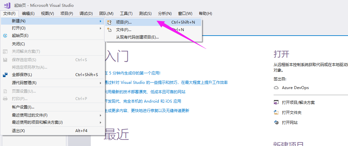Open the 项目(P) menu in menu bar
Image resolution: width=348 pixels, height=146 pixels.
[67, 14]
